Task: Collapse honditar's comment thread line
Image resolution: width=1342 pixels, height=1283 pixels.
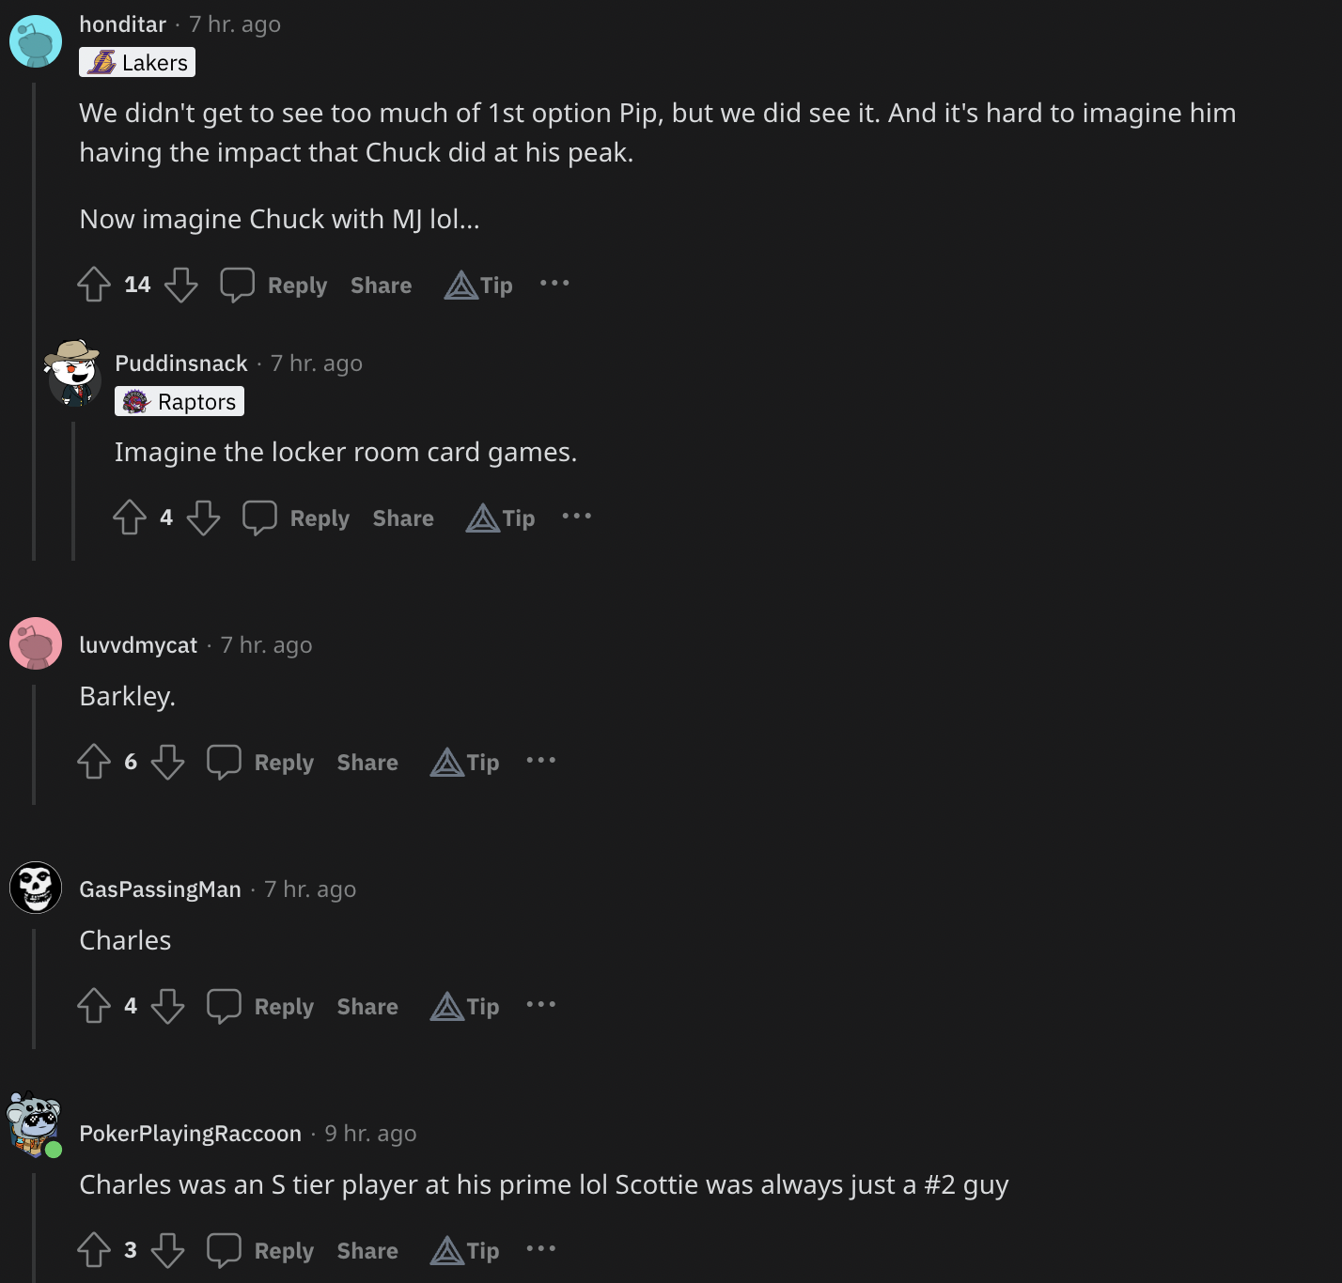Action: pyautogui.click(x=34, y=321)
